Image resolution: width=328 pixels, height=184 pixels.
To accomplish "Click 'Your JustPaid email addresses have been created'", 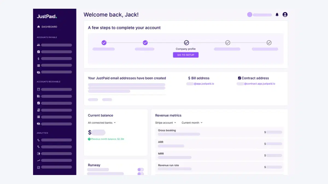I will (x=127, y=78).
